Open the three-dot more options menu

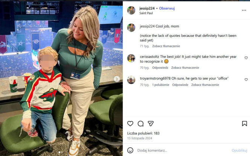click(x=244, y=10)
